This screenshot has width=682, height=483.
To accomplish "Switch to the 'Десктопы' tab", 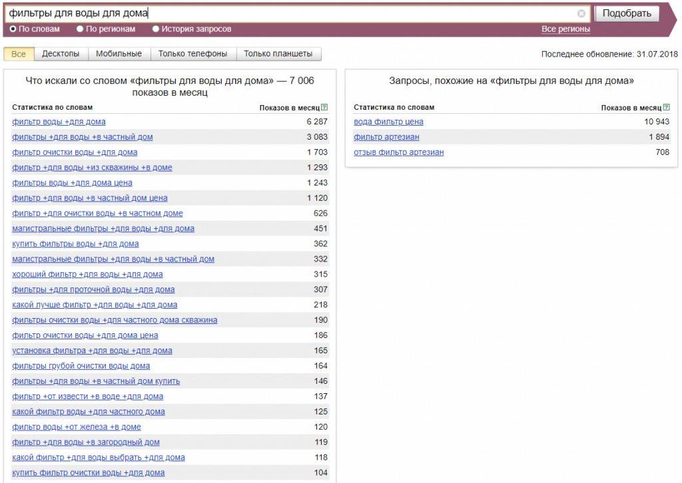I will click(x=61, y=54).
